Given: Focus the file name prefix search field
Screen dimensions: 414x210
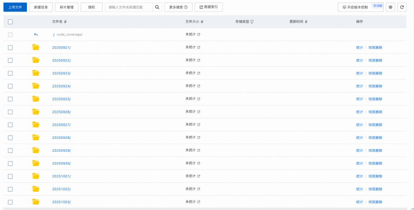Looking at the screenshot, I should click(129, 7).
